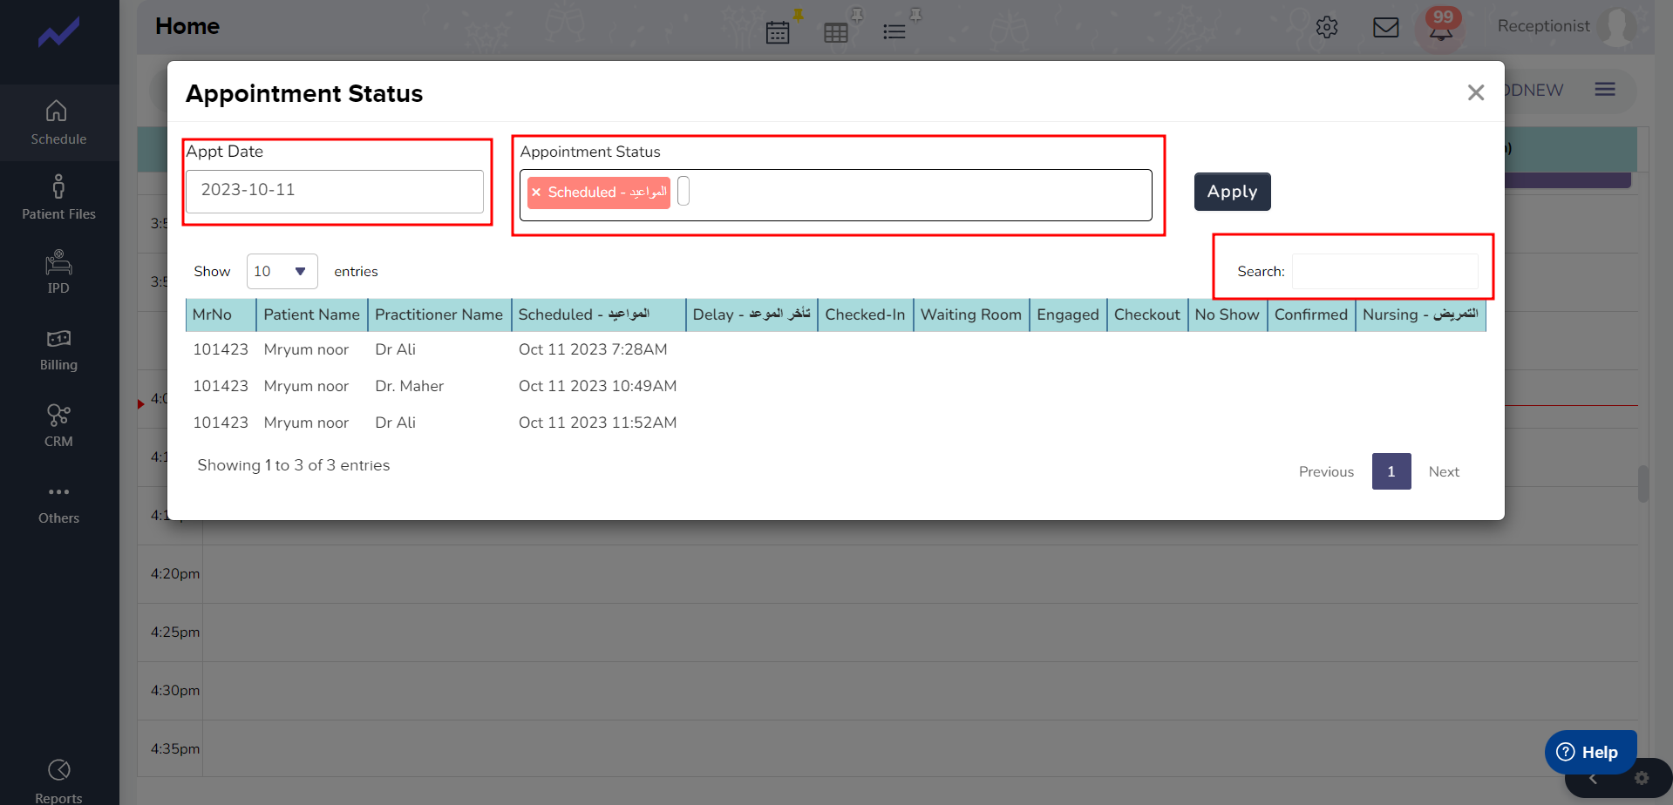
Task: Click the Appt Date input field
Action: click(335, 192)
